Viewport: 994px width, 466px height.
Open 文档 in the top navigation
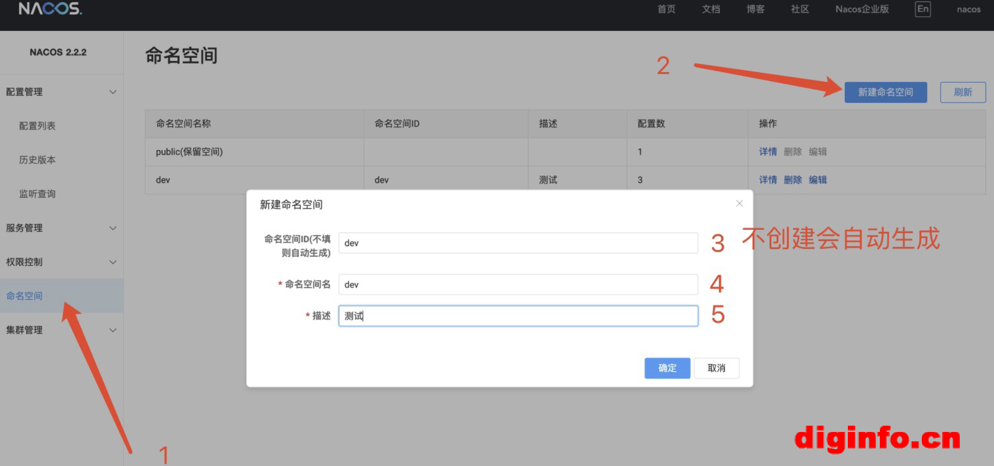coord(711,9)
